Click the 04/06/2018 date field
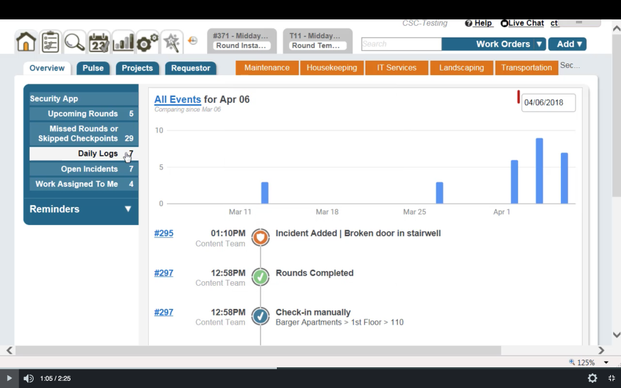The width and height of the screenshot is (621, 388). pyautogui.click(x=549, y=103)
